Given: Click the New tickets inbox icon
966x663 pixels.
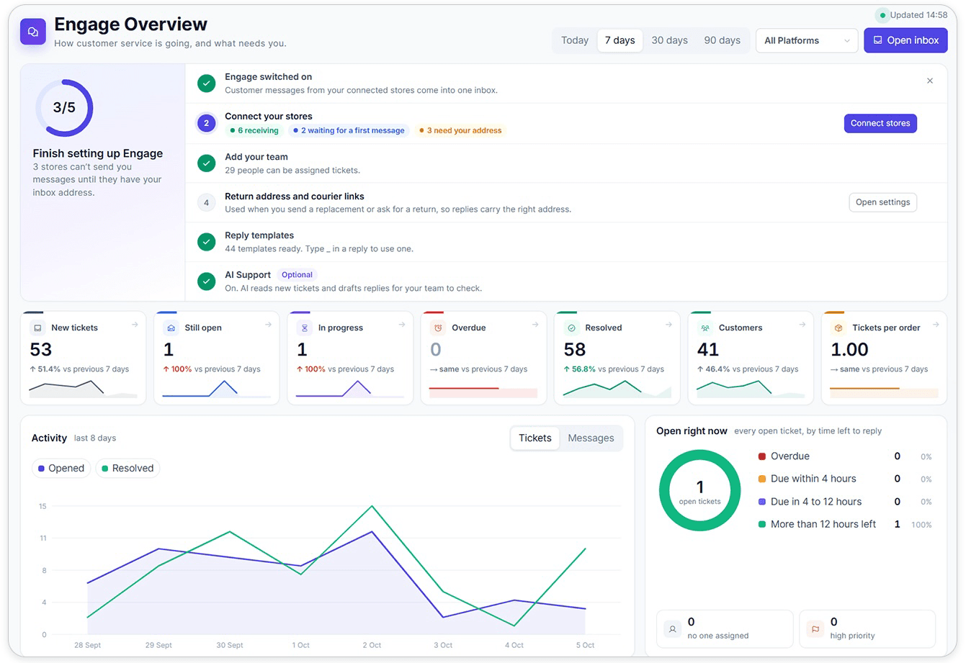Looking at the screenshot, I should [37, 328].
